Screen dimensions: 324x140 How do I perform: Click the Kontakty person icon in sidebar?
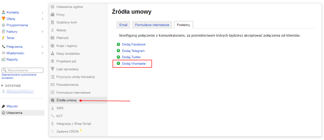click(3, 12)
